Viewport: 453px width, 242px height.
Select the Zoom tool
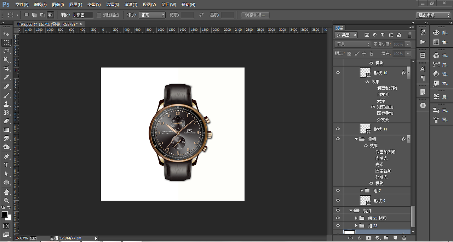tap(6, 200)
